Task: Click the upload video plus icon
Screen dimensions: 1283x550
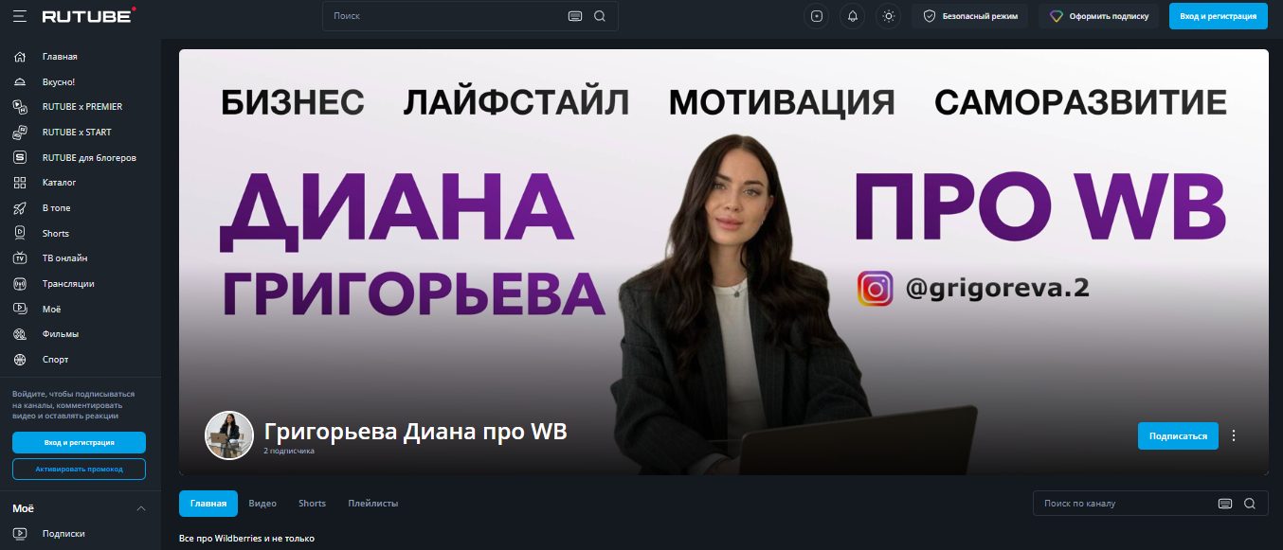Action: coord(817,16)
